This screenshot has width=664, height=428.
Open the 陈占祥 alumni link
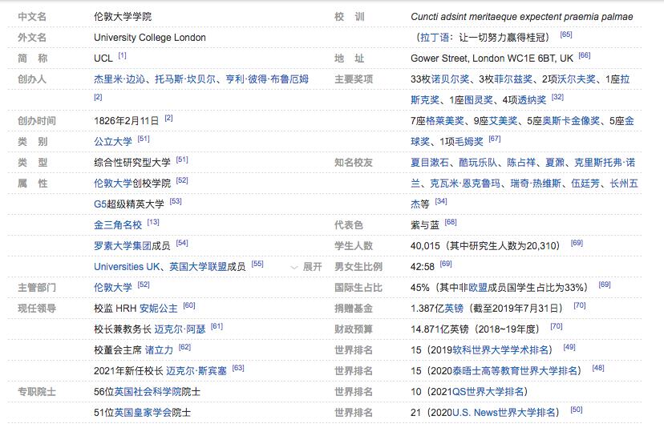coord(521,163)
